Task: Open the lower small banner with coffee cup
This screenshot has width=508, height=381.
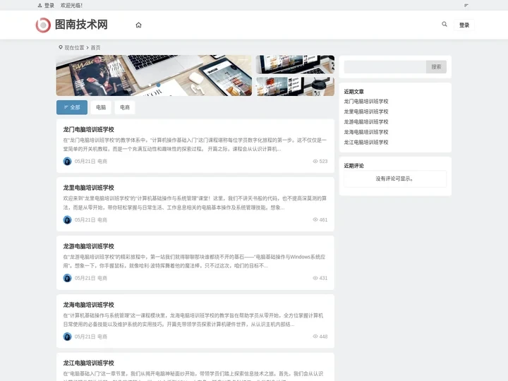Action: (x=295, y=86)
